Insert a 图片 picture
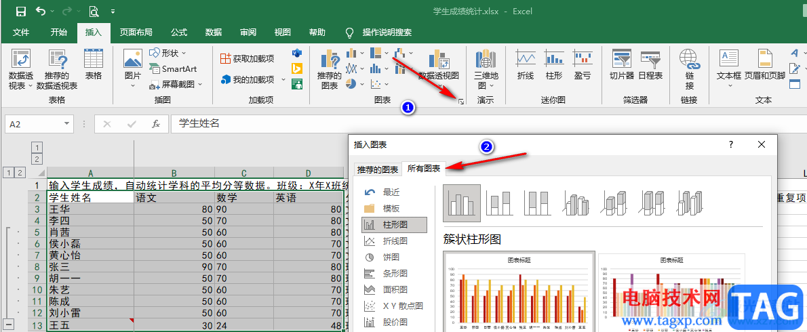 click(133, 68)
